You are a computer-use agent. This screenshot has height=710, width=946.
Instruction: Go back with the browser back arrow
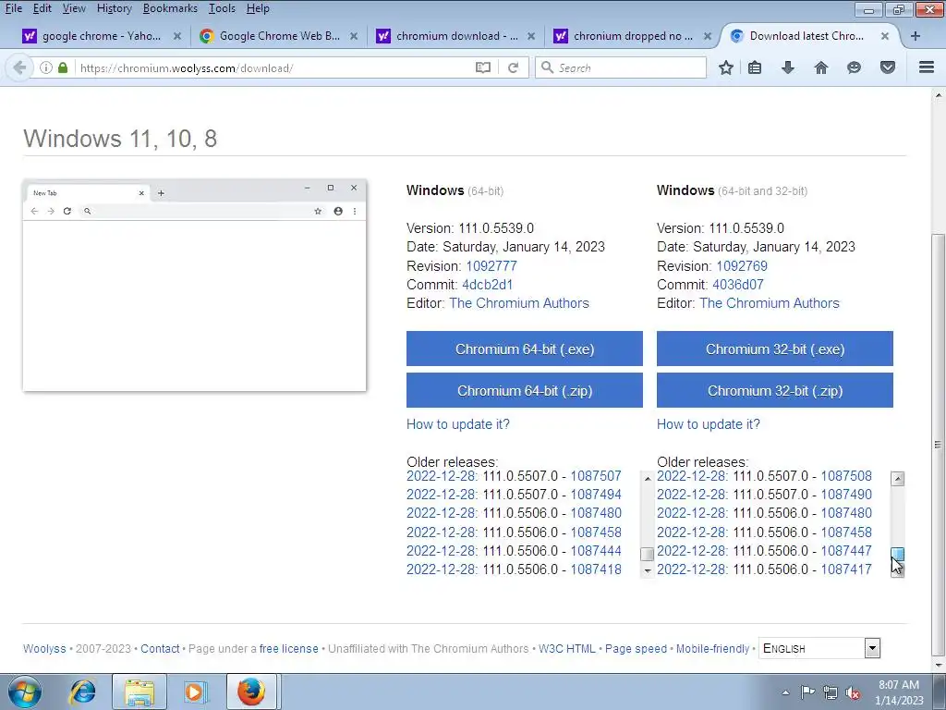pos(19,67)
